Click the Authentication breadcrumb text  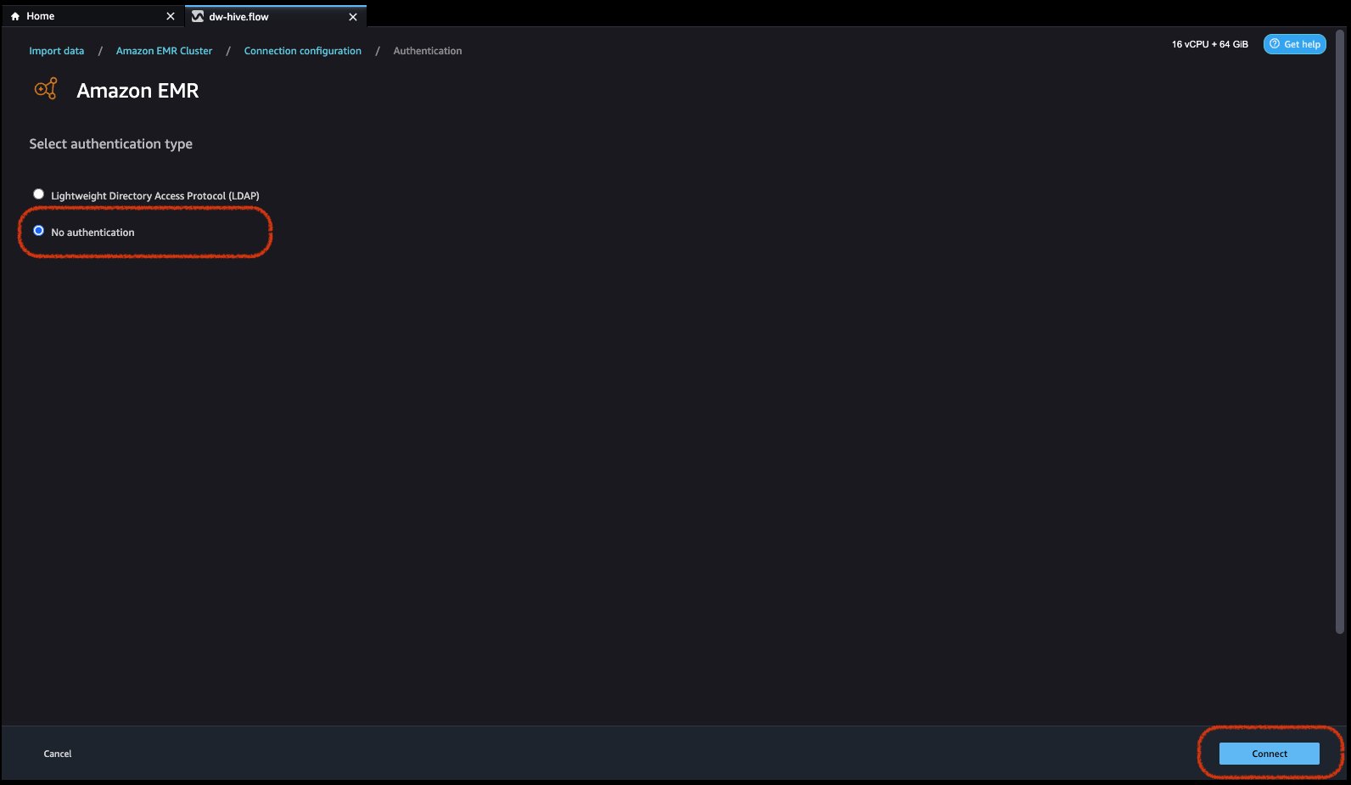[x=428, y=51]
